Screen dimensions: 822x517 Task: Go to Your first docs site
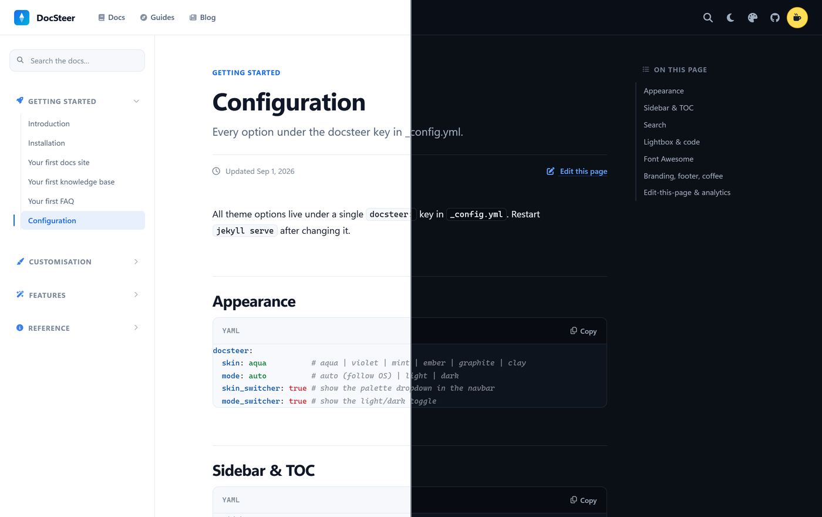59,163
